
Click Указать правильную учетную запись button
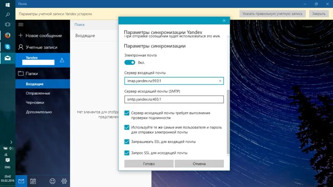[x=273, y=14]
